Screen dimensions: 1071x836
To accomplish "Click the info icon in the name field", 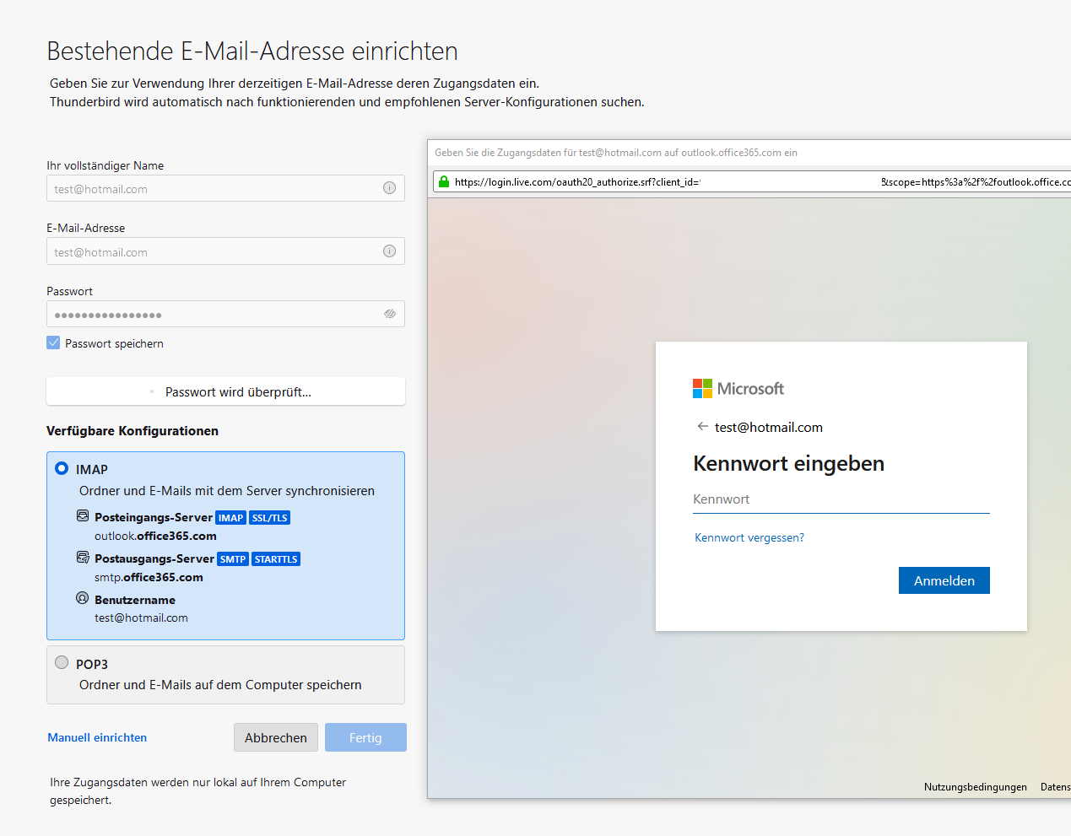I will coord(389,188).
